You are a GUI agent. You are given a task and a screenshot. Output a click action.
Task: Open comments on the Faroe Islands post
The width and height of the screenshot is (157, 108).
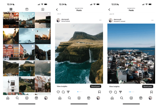pos(63,92)
